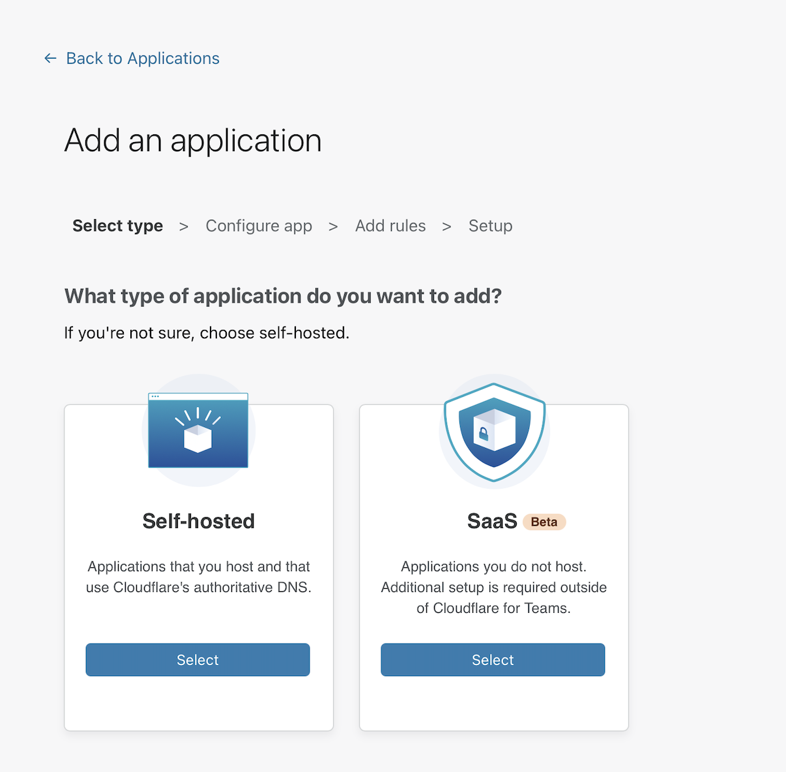
Task: Go to the Select type step
Action: click(118, 226)
